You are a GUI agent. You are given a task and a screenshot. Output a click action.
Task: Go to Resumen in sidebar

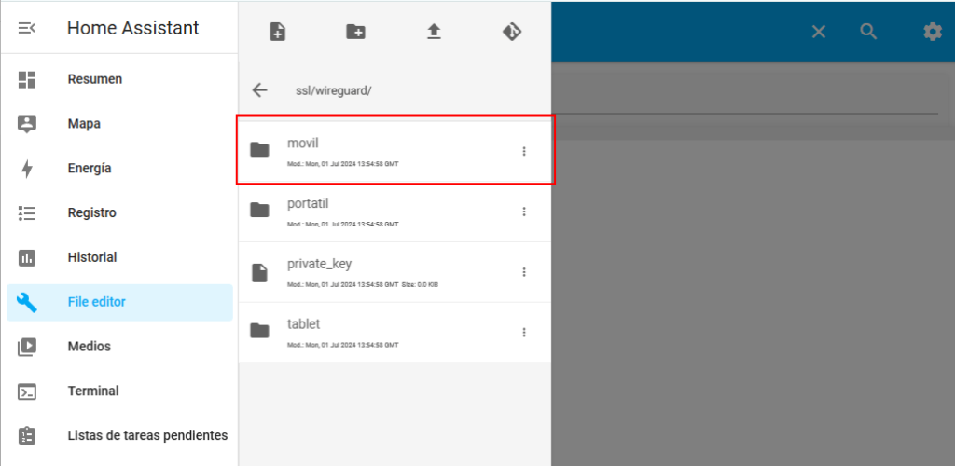point(95,79)
